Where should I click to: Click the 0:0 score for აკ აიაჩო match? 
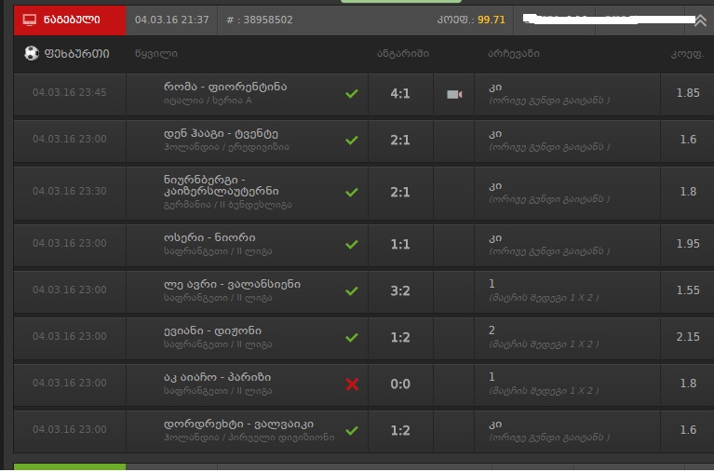pos(400,384)
